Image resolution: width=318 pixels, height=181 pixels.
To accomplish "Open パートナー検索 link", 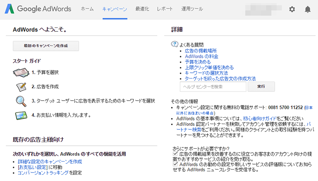I will (x=189, y=129).
